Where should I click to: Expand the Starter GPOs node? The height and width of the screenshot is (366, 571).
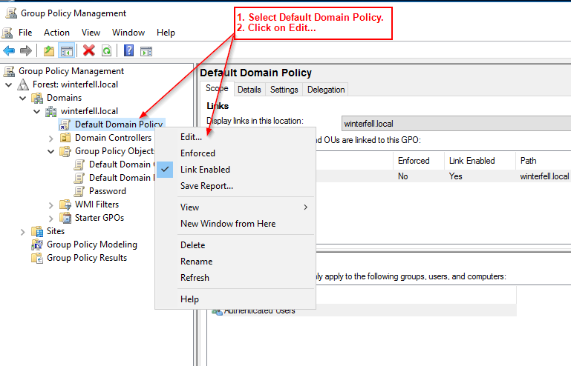click(51, 219)
